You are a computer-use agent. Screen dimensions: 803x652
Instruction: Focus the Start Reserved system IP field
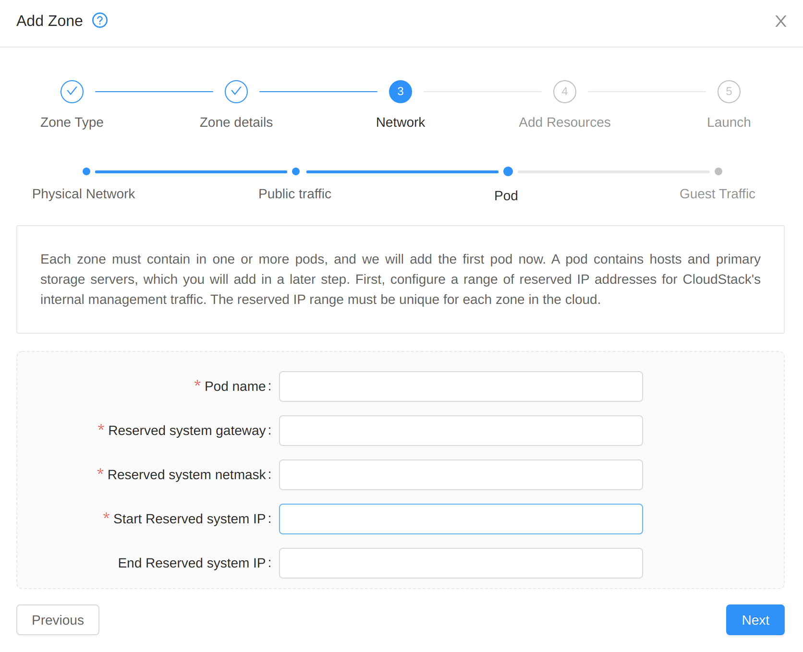click(x=461, y=519)
